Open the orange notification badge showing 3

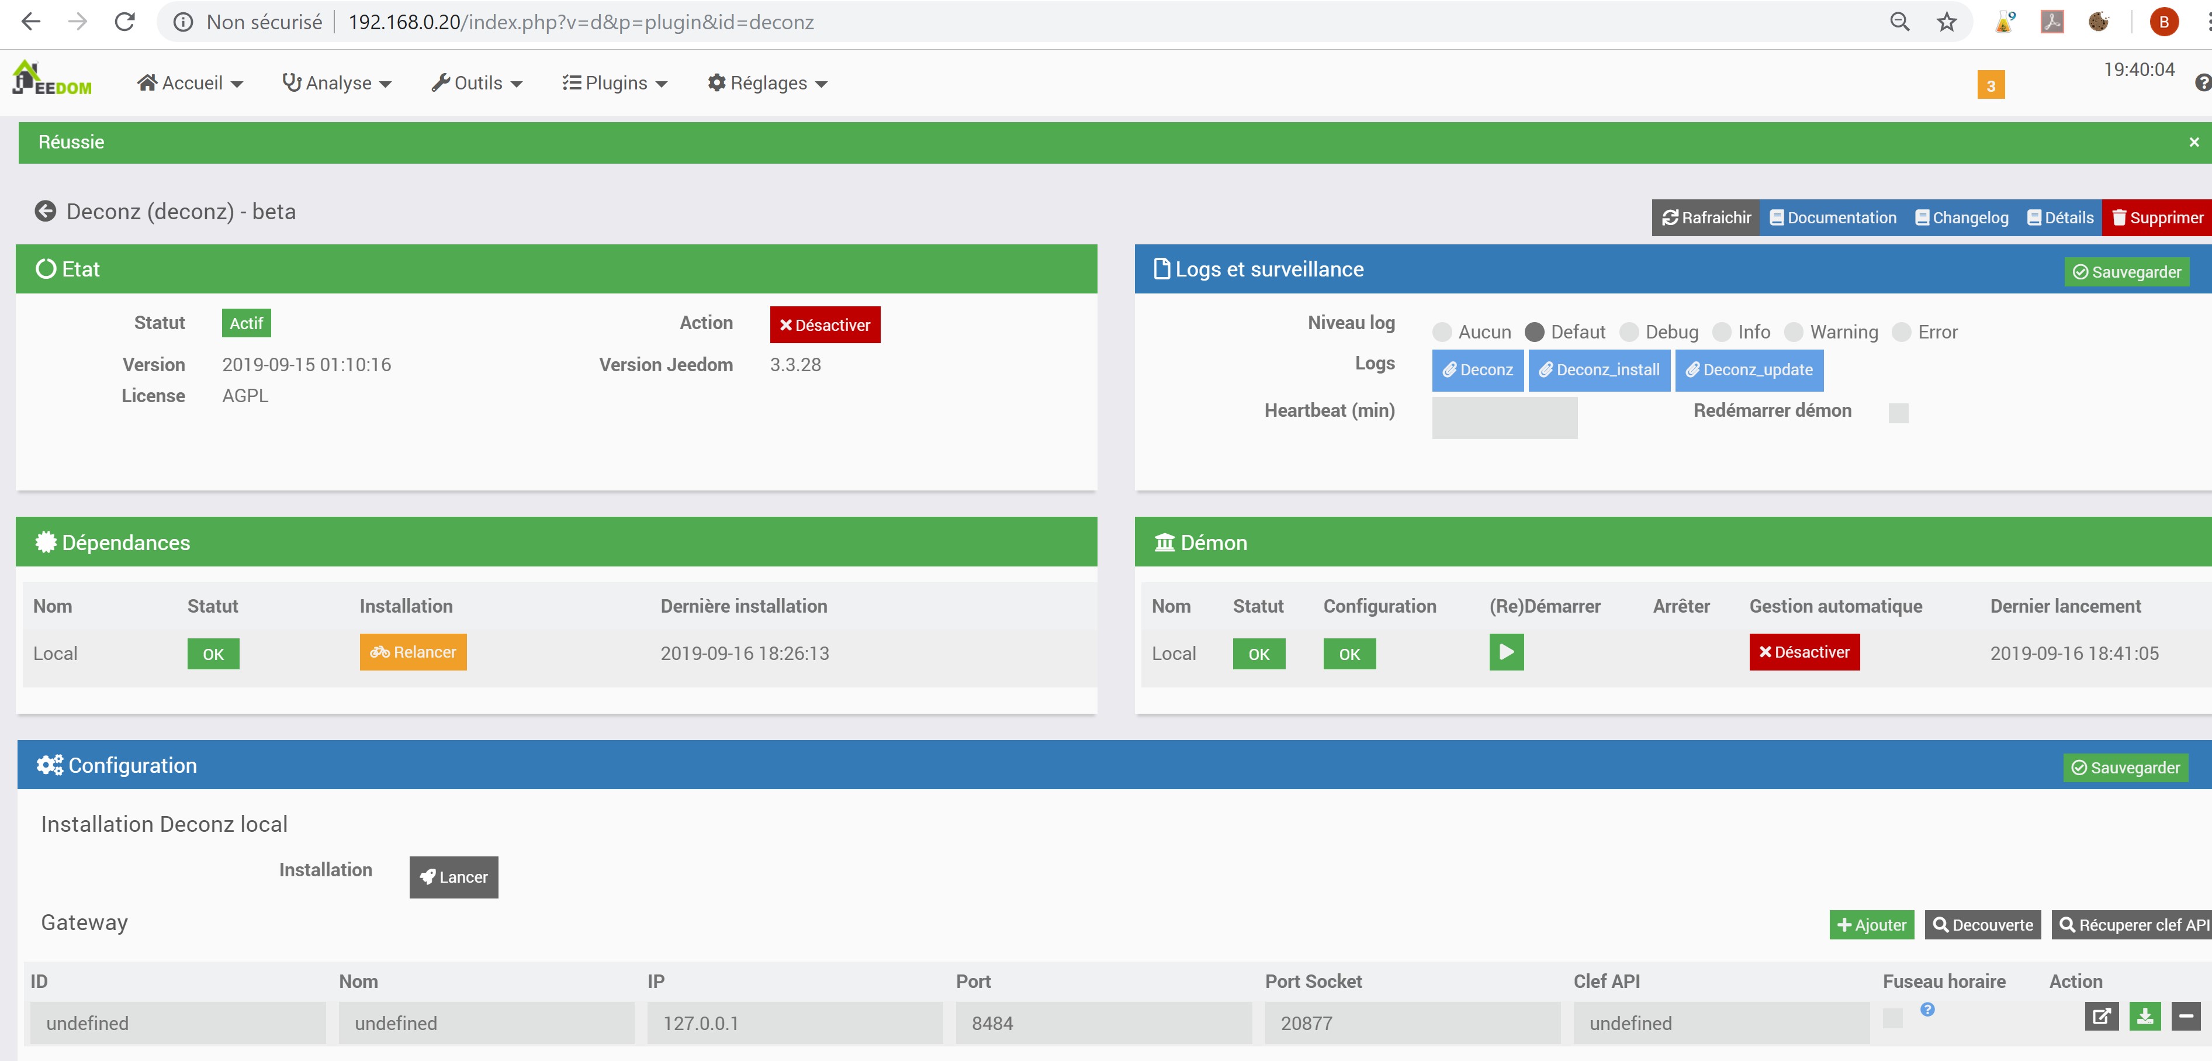1989,85
